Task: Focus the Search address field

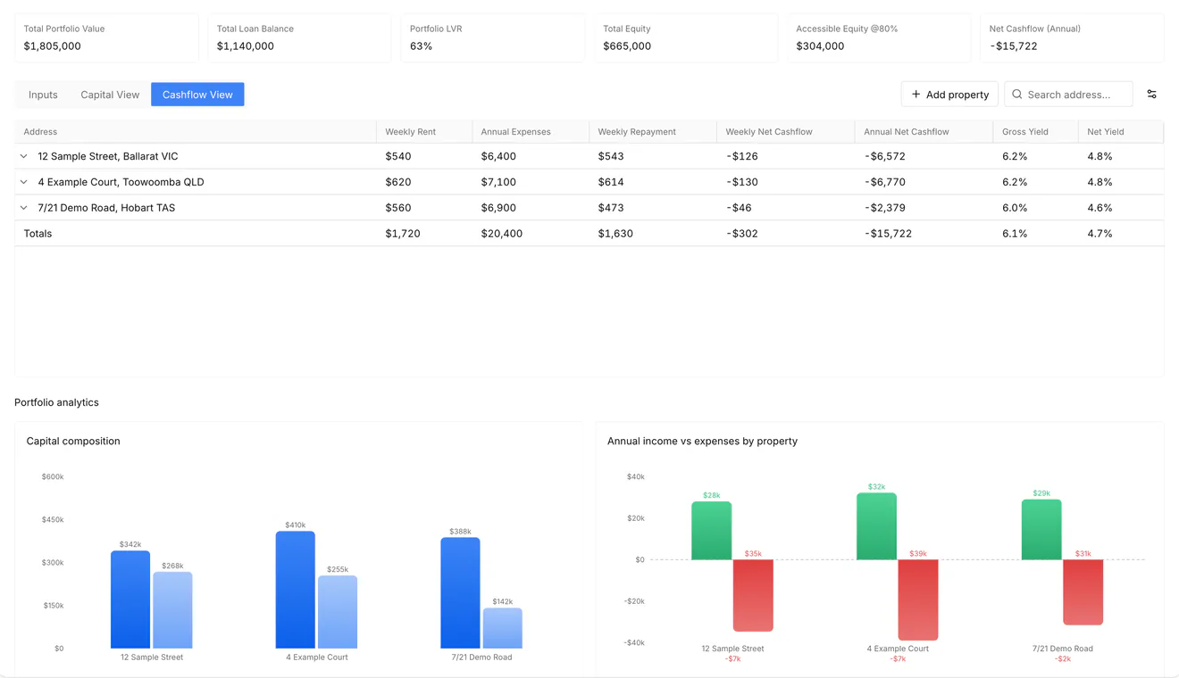Action: (x=1068, y=95)
